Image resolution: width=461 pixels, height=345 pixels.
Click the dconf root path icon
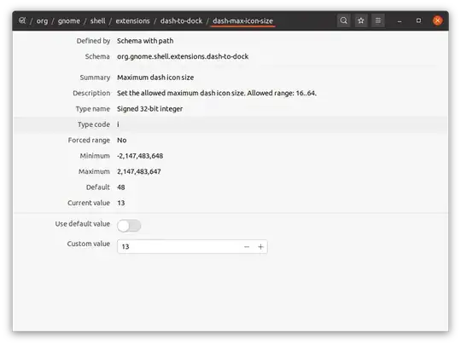22,20
